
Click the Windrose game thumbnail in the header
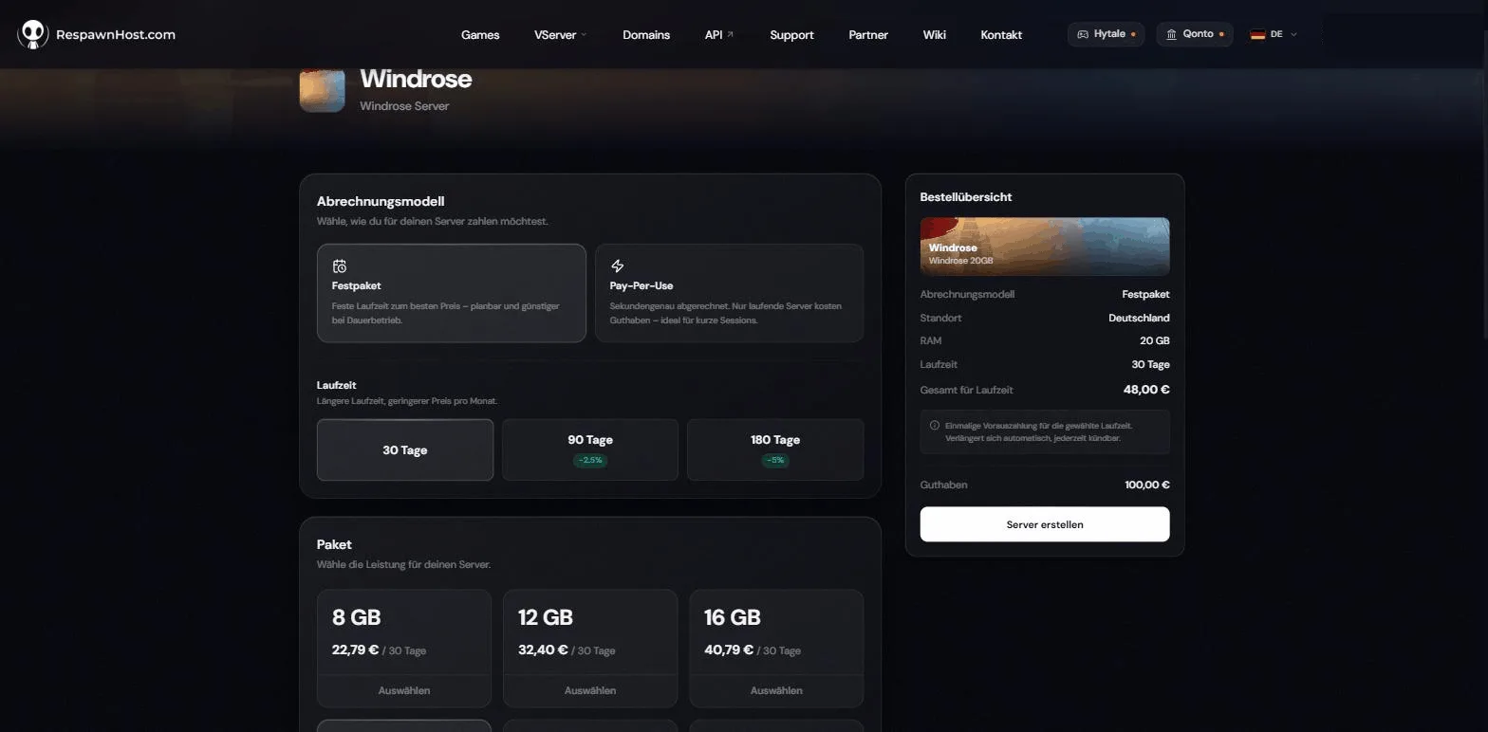coord(323,89)
